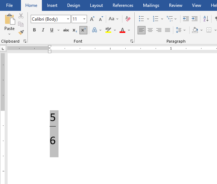Apply strikethrough to selected text

[x=66, y=30]
